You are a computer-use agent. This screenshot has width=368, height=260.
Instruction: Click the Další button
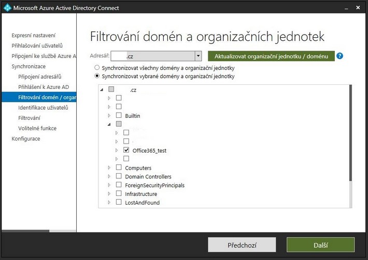[321, 245]
